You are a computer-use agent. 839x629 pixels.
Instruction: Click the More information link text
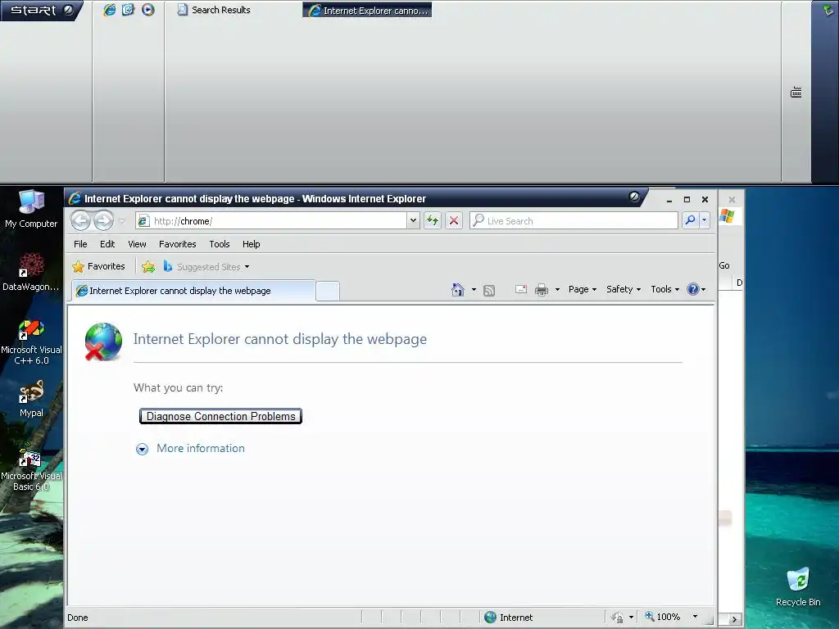(x=200, y=448)
